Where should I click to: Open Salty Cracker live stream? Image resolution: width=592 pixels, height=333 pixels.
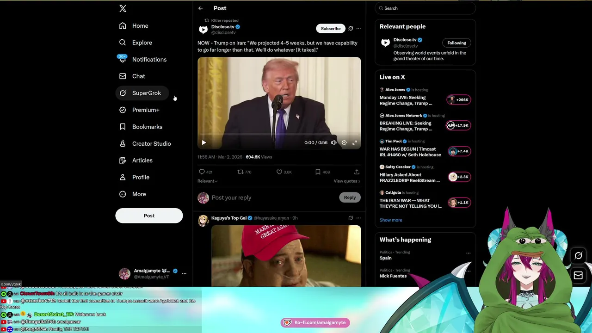pyautogui.click(x=410, y=178)
